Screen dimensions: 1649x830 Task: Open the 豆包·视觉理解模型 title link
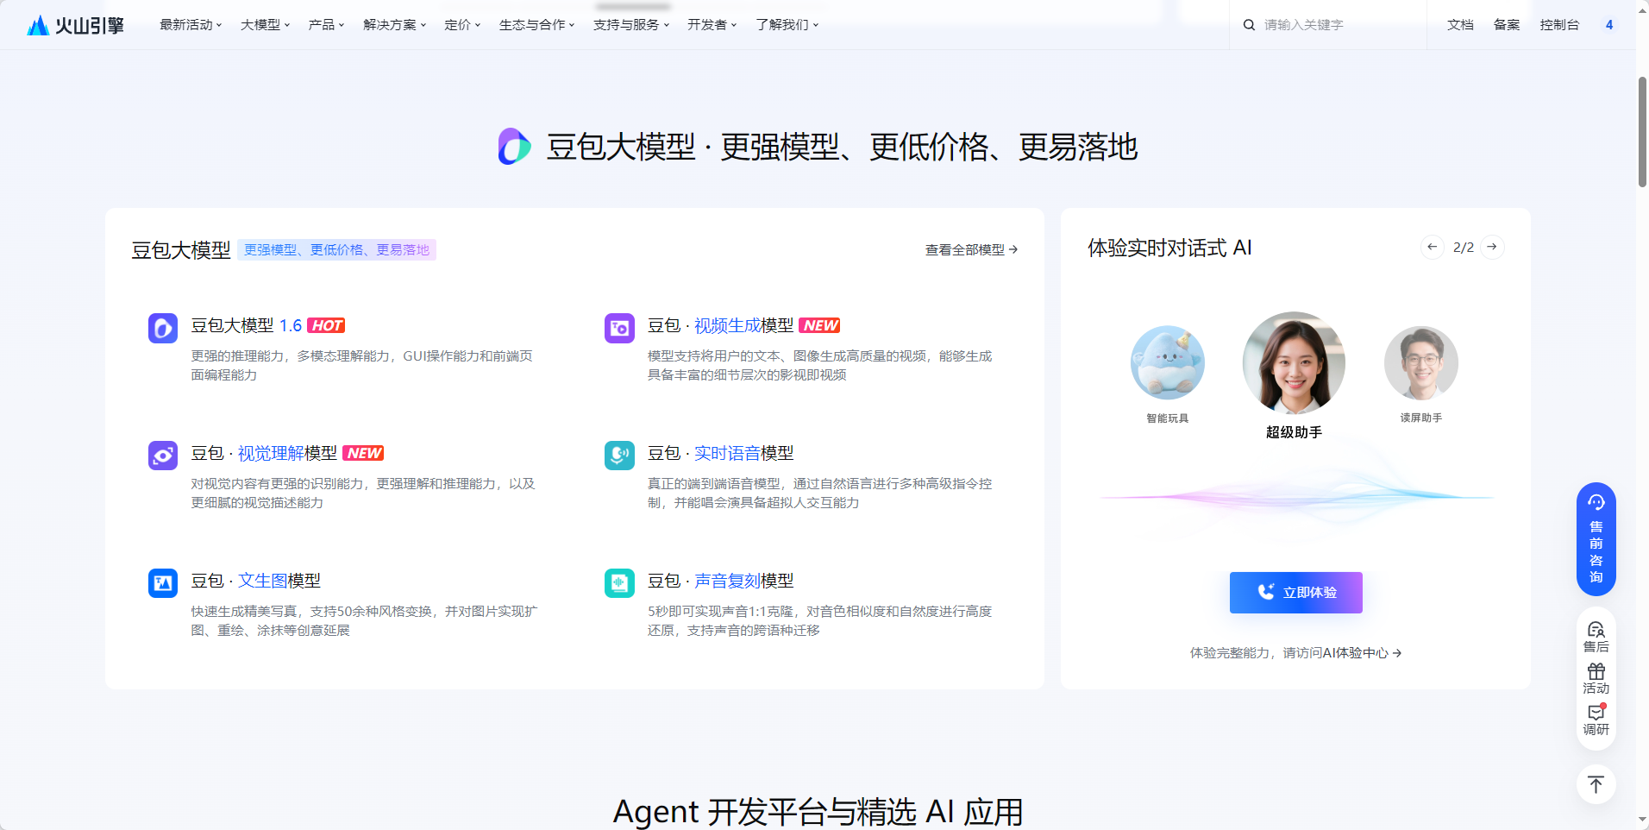click(x=264, y=453)
